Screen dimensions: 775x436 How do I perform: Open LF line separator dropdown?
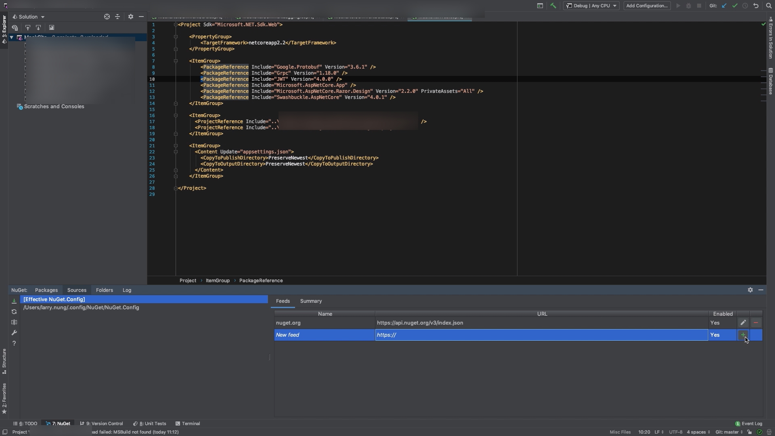pos(659,432)
